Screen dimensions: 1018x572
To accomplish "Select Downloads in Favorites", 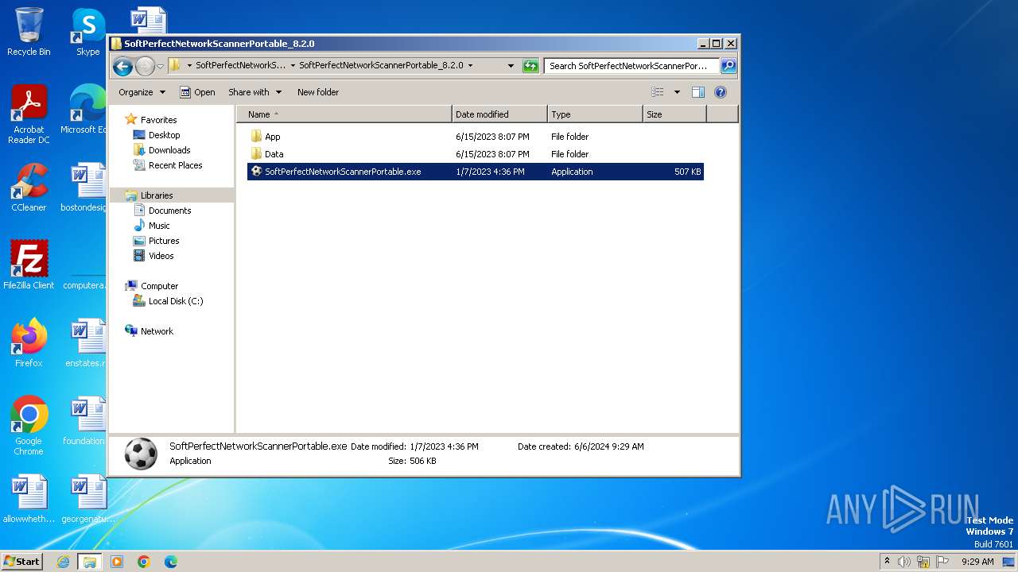I will [169, 150].
